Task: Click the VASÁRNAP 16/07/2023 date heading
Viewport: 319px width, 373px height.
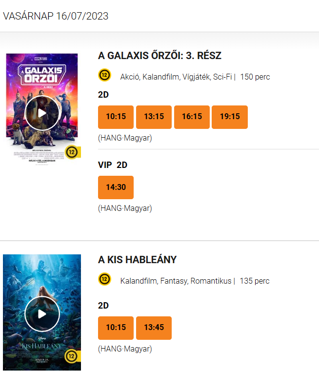Action: pyautogui.click(x=56, y=16)
